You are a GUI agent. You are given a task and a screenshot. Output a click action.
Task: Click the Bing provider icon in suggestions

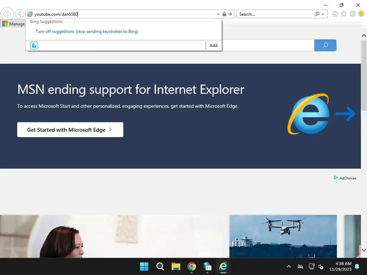pos(34,45)
